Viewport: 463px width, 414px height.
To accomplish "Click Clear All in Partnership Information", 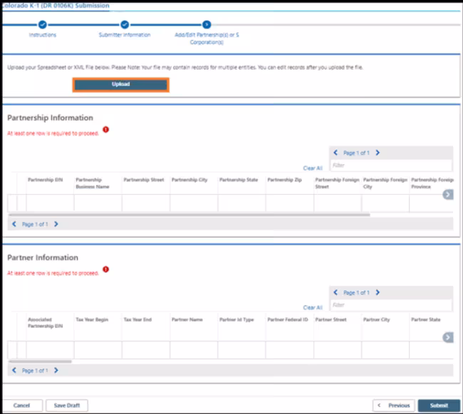I will click(x=313, y=168).
